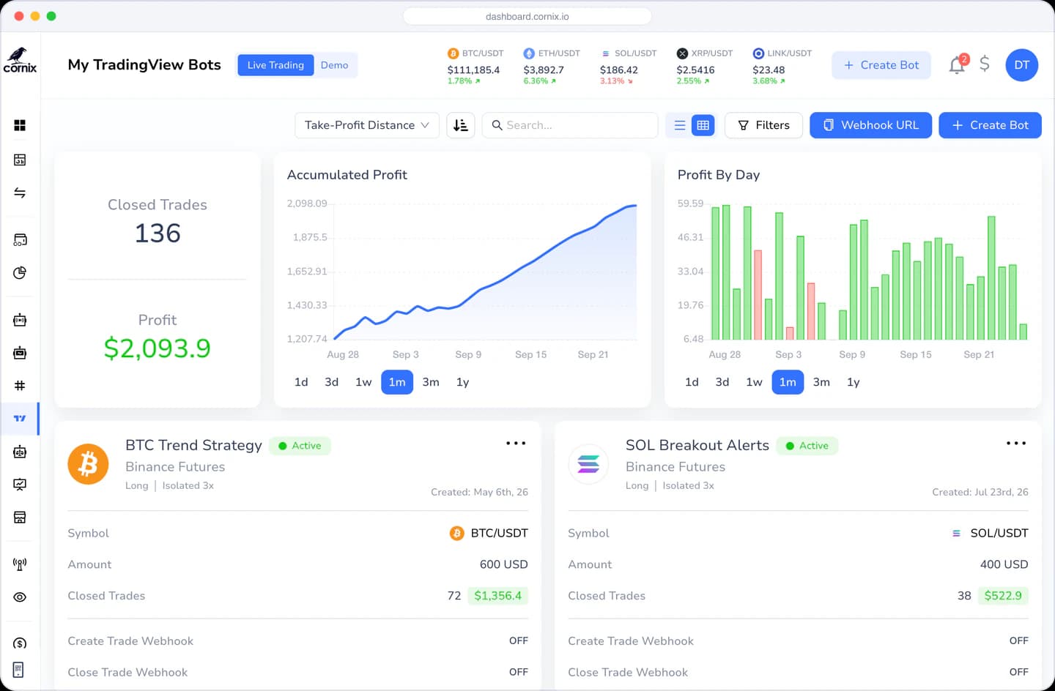The image size is (1055, 691).
Task: Open the notifications bell with badge
Action: (958, 64)
